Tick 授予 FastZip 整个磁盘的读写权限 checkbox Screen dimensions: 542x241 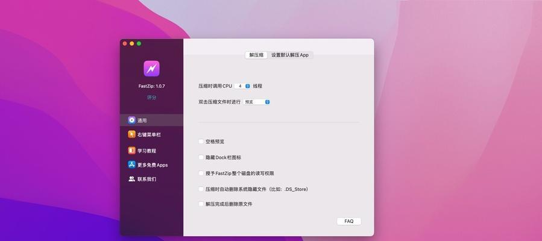[x=201, y=173]
